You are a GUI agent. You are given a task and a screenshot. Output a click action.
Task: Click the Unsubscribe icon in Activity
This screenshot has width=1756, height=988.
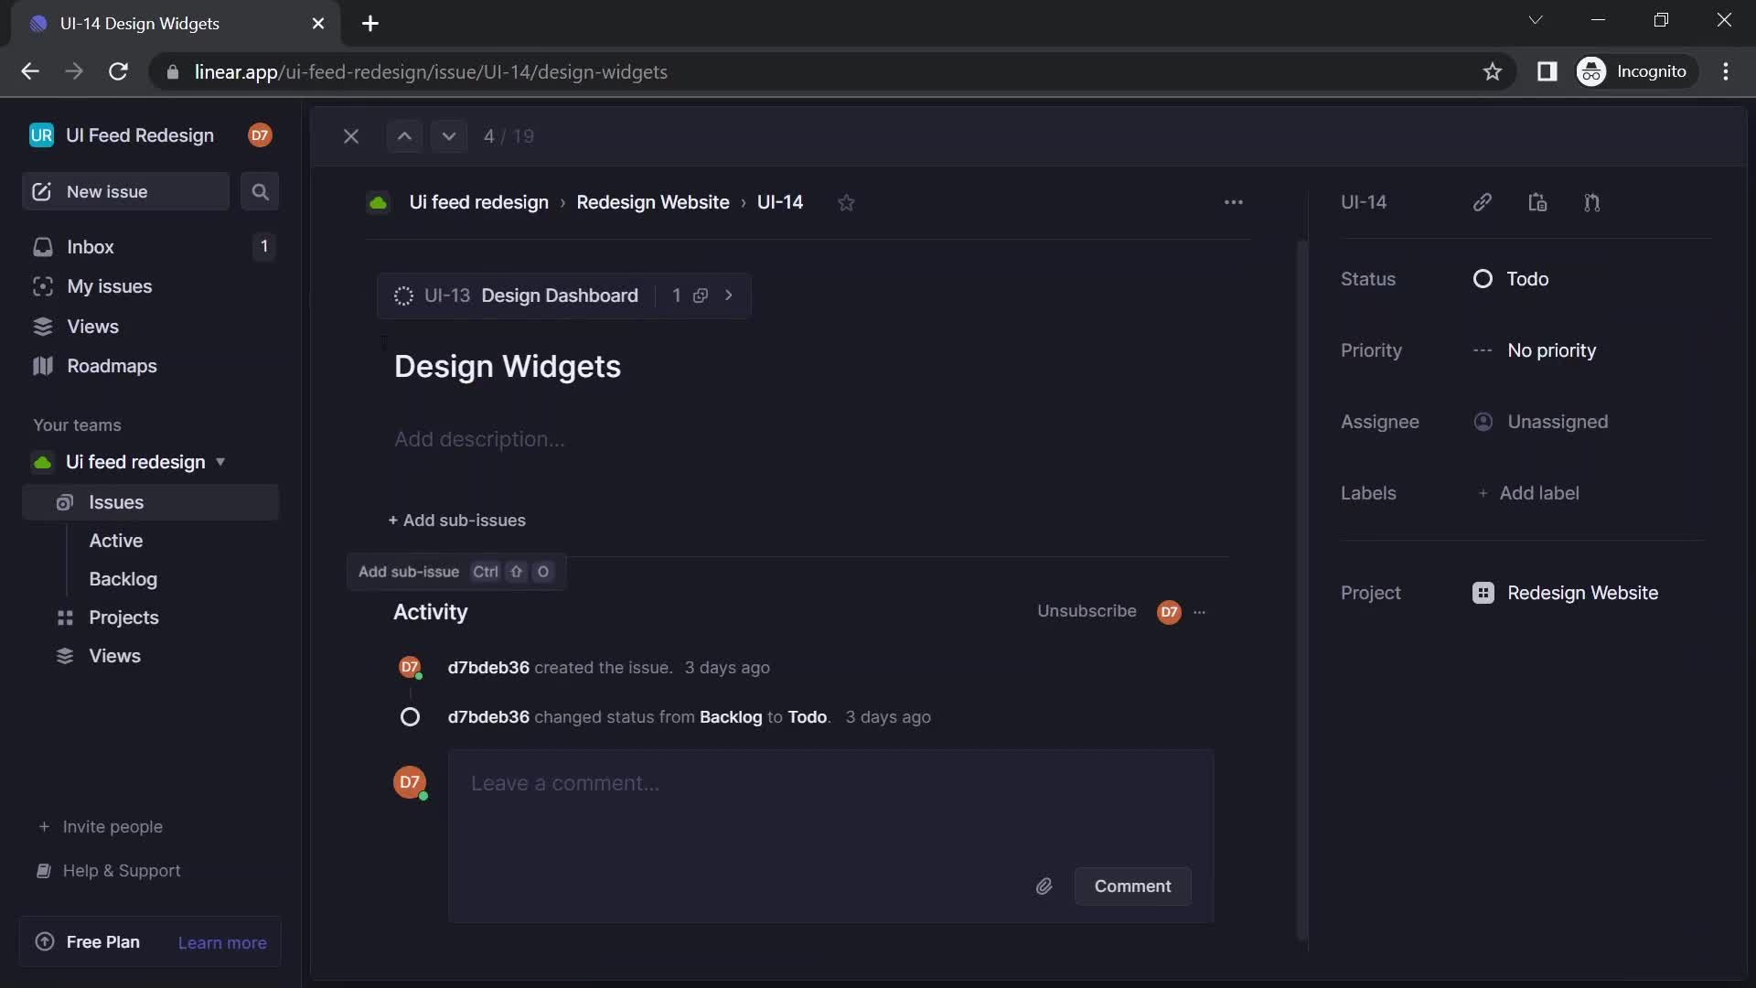coord(1086,610)
